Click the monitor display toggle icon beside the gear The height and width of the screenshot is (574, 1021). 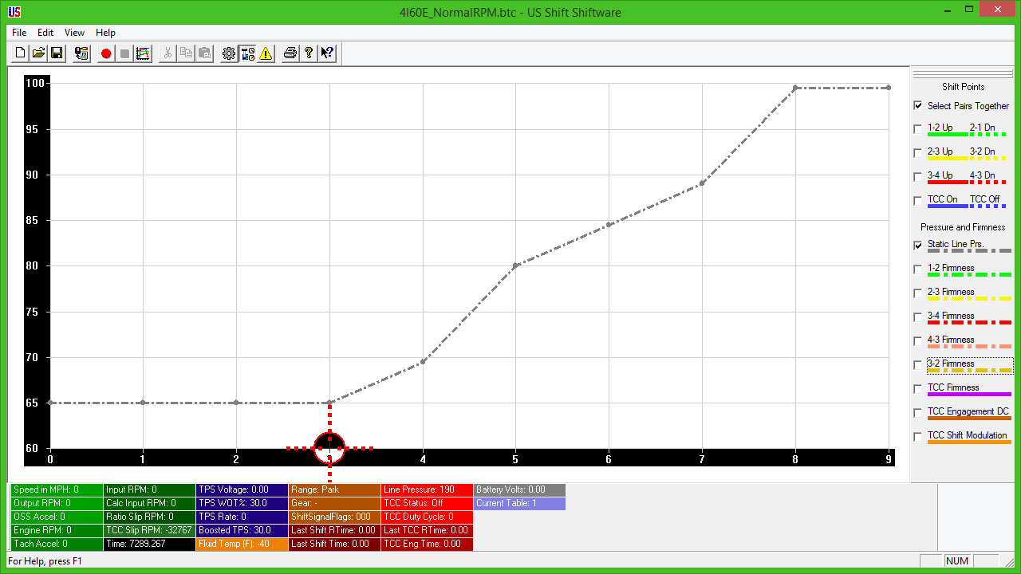click(248, 53)
